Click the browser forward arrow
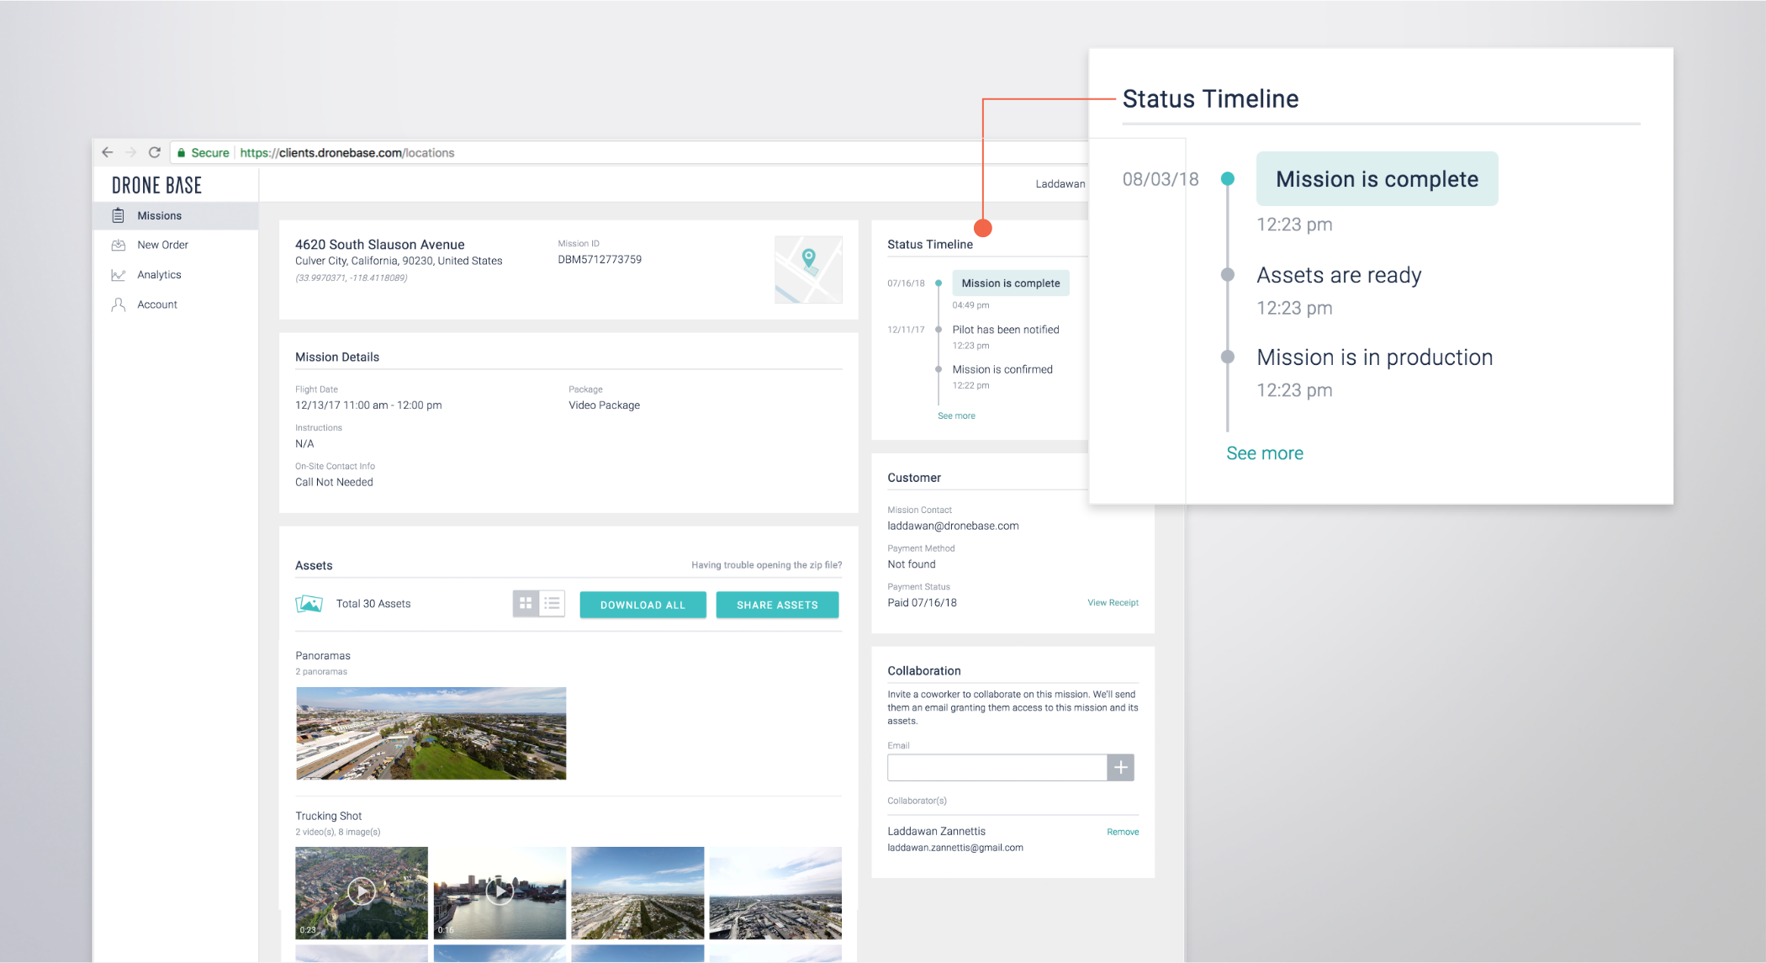The image size is (1766, 963). [x=130, y=152]
